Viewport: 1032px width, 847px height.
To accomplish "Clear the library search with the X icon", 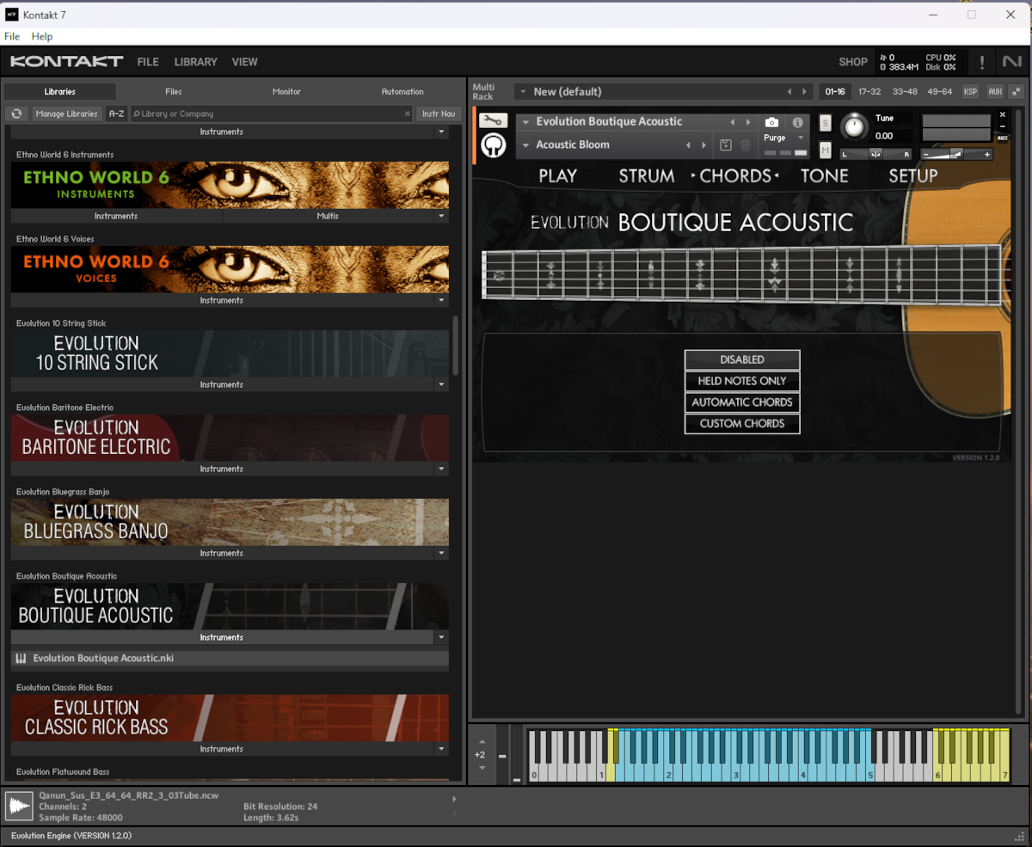I will [x=408, y=114].
